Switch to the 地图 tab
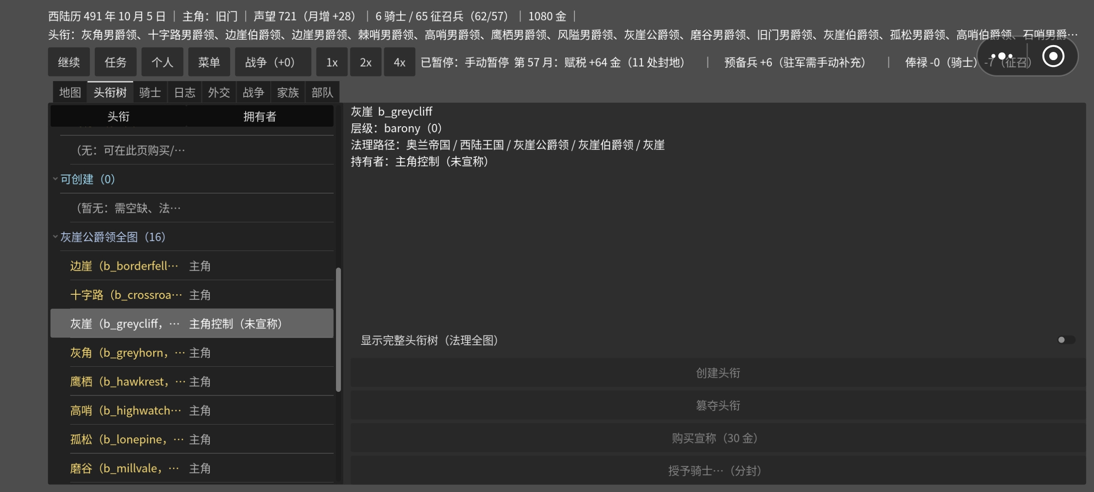1094x492 pixels. pyautogui.click(x=70, y=92)
